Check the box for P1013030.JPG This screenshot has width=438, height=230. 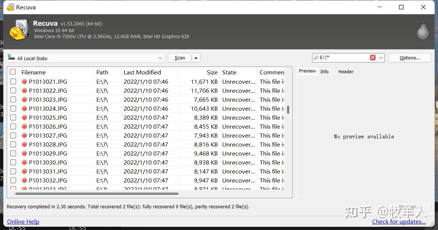13,162
